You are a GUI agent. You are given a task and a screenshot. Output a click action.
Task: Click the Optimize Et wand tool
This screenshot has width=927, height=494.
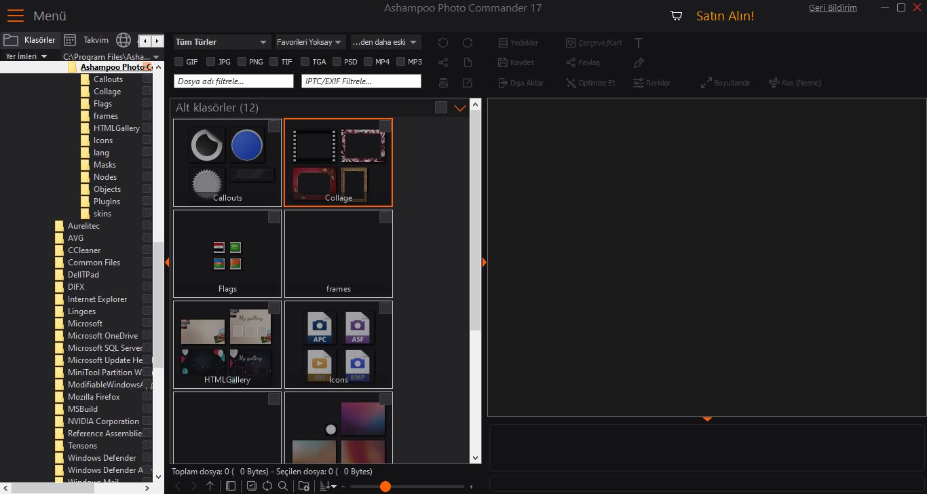[x=590, y=83]
